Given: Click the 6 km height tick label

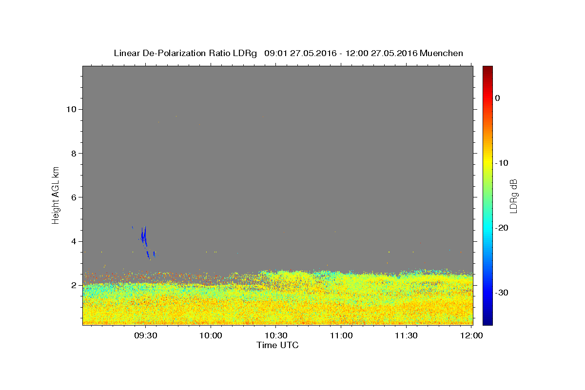Looking at the screenshot, I should 75,197.
